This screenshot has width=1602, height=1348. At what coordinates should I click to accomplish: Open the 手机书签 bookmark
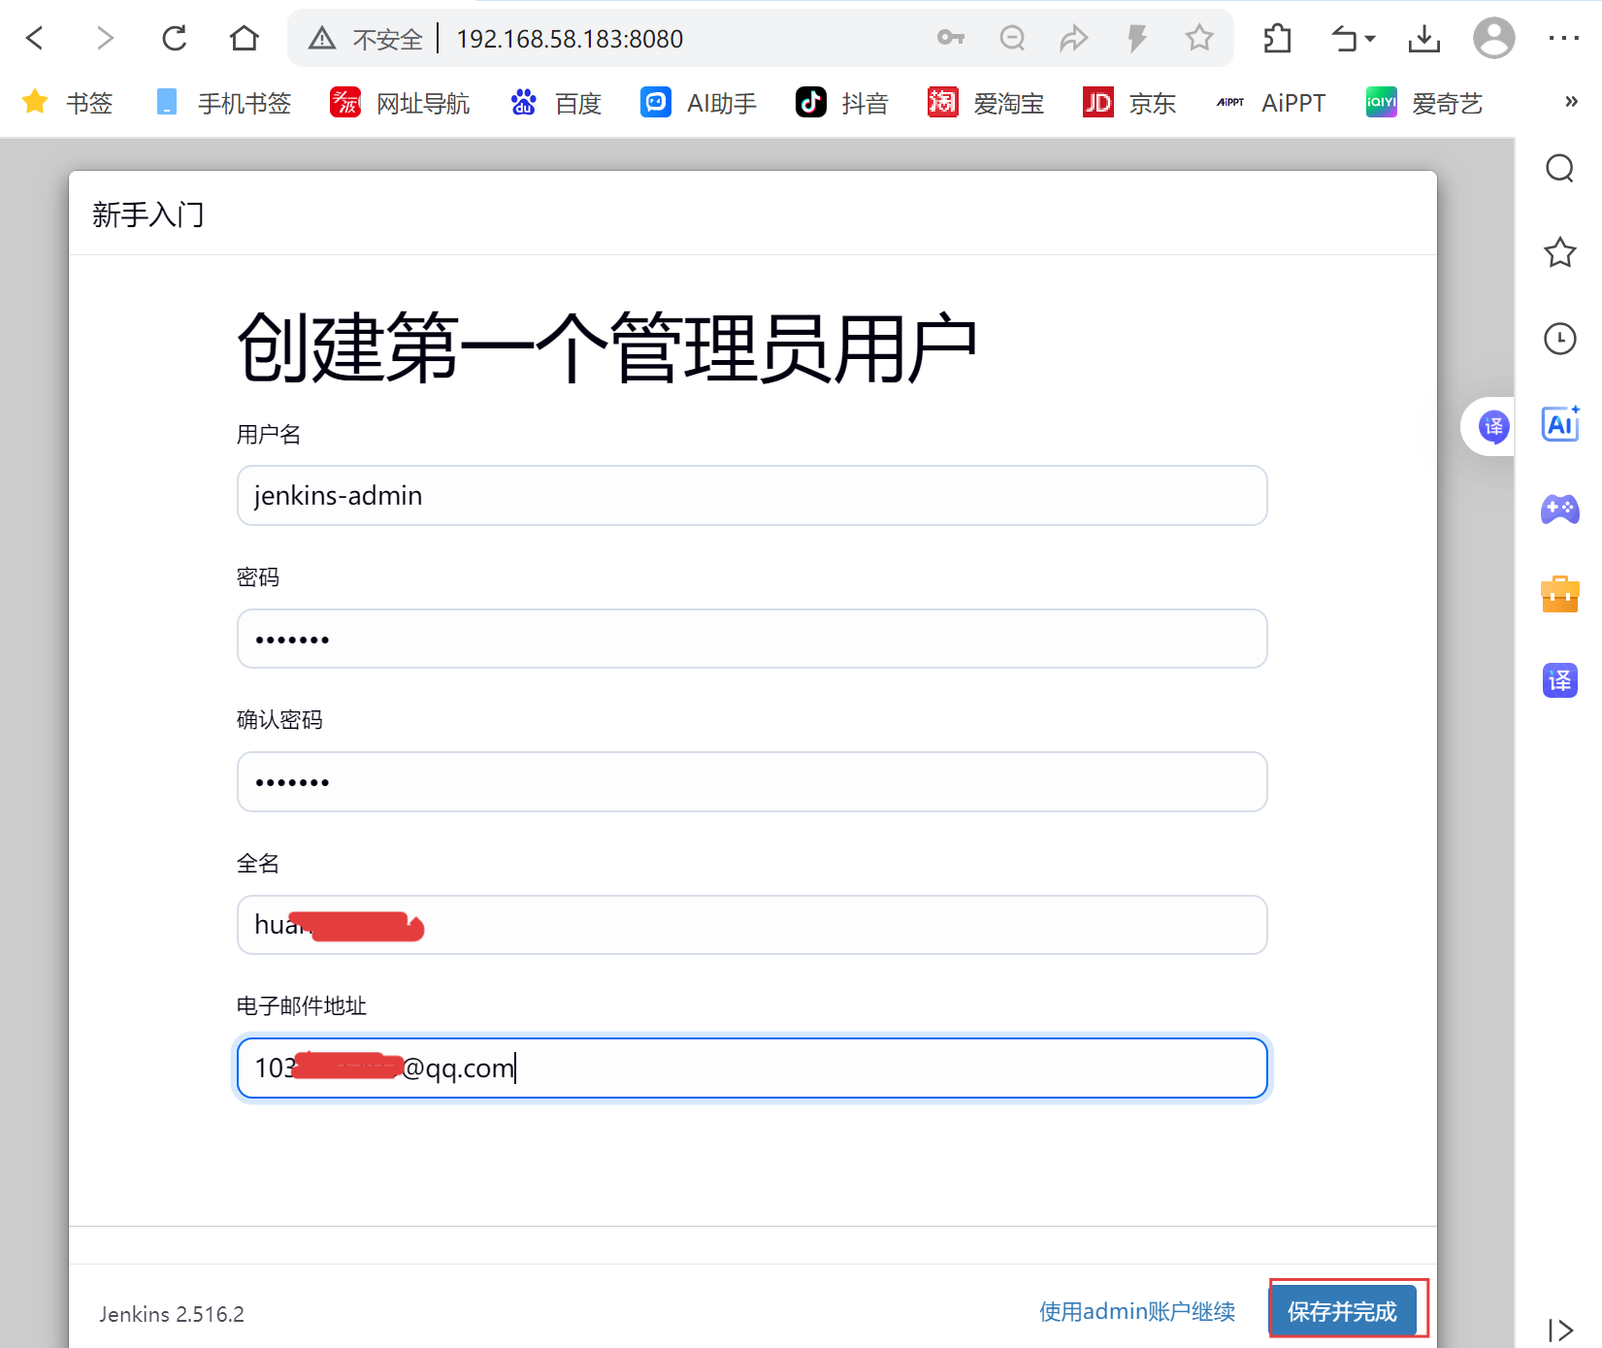223,103
